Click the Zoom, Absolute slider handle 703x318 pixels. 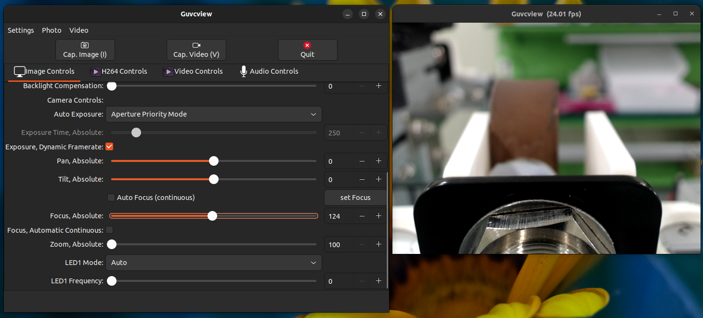point(112,244)
